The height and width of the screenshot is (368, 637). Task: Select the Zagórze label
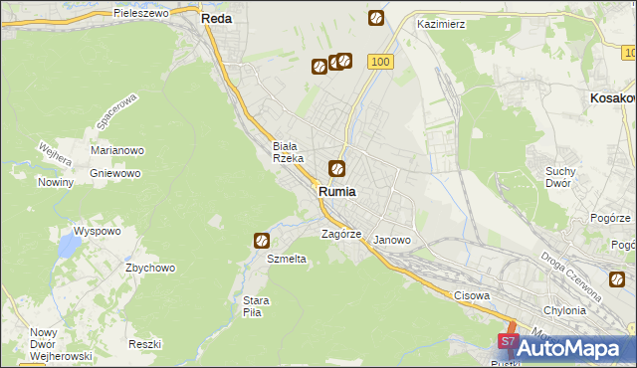point(341,234)
